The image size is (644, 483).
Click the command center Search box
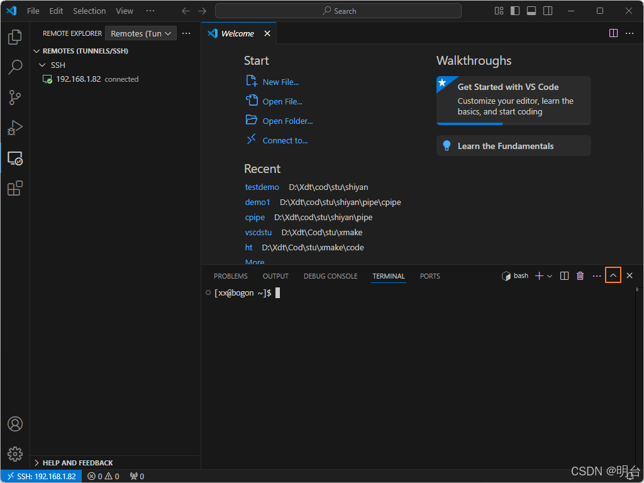[x=338, y=11]
